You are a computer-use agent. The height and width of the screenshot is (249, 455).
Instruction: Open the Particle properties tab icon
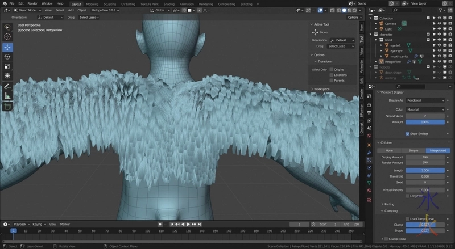coord(369,160)
